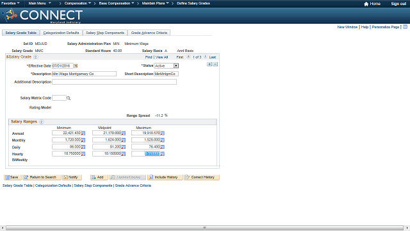
Task: Open the Effective Date calendar picker
Action: [76, 65]
